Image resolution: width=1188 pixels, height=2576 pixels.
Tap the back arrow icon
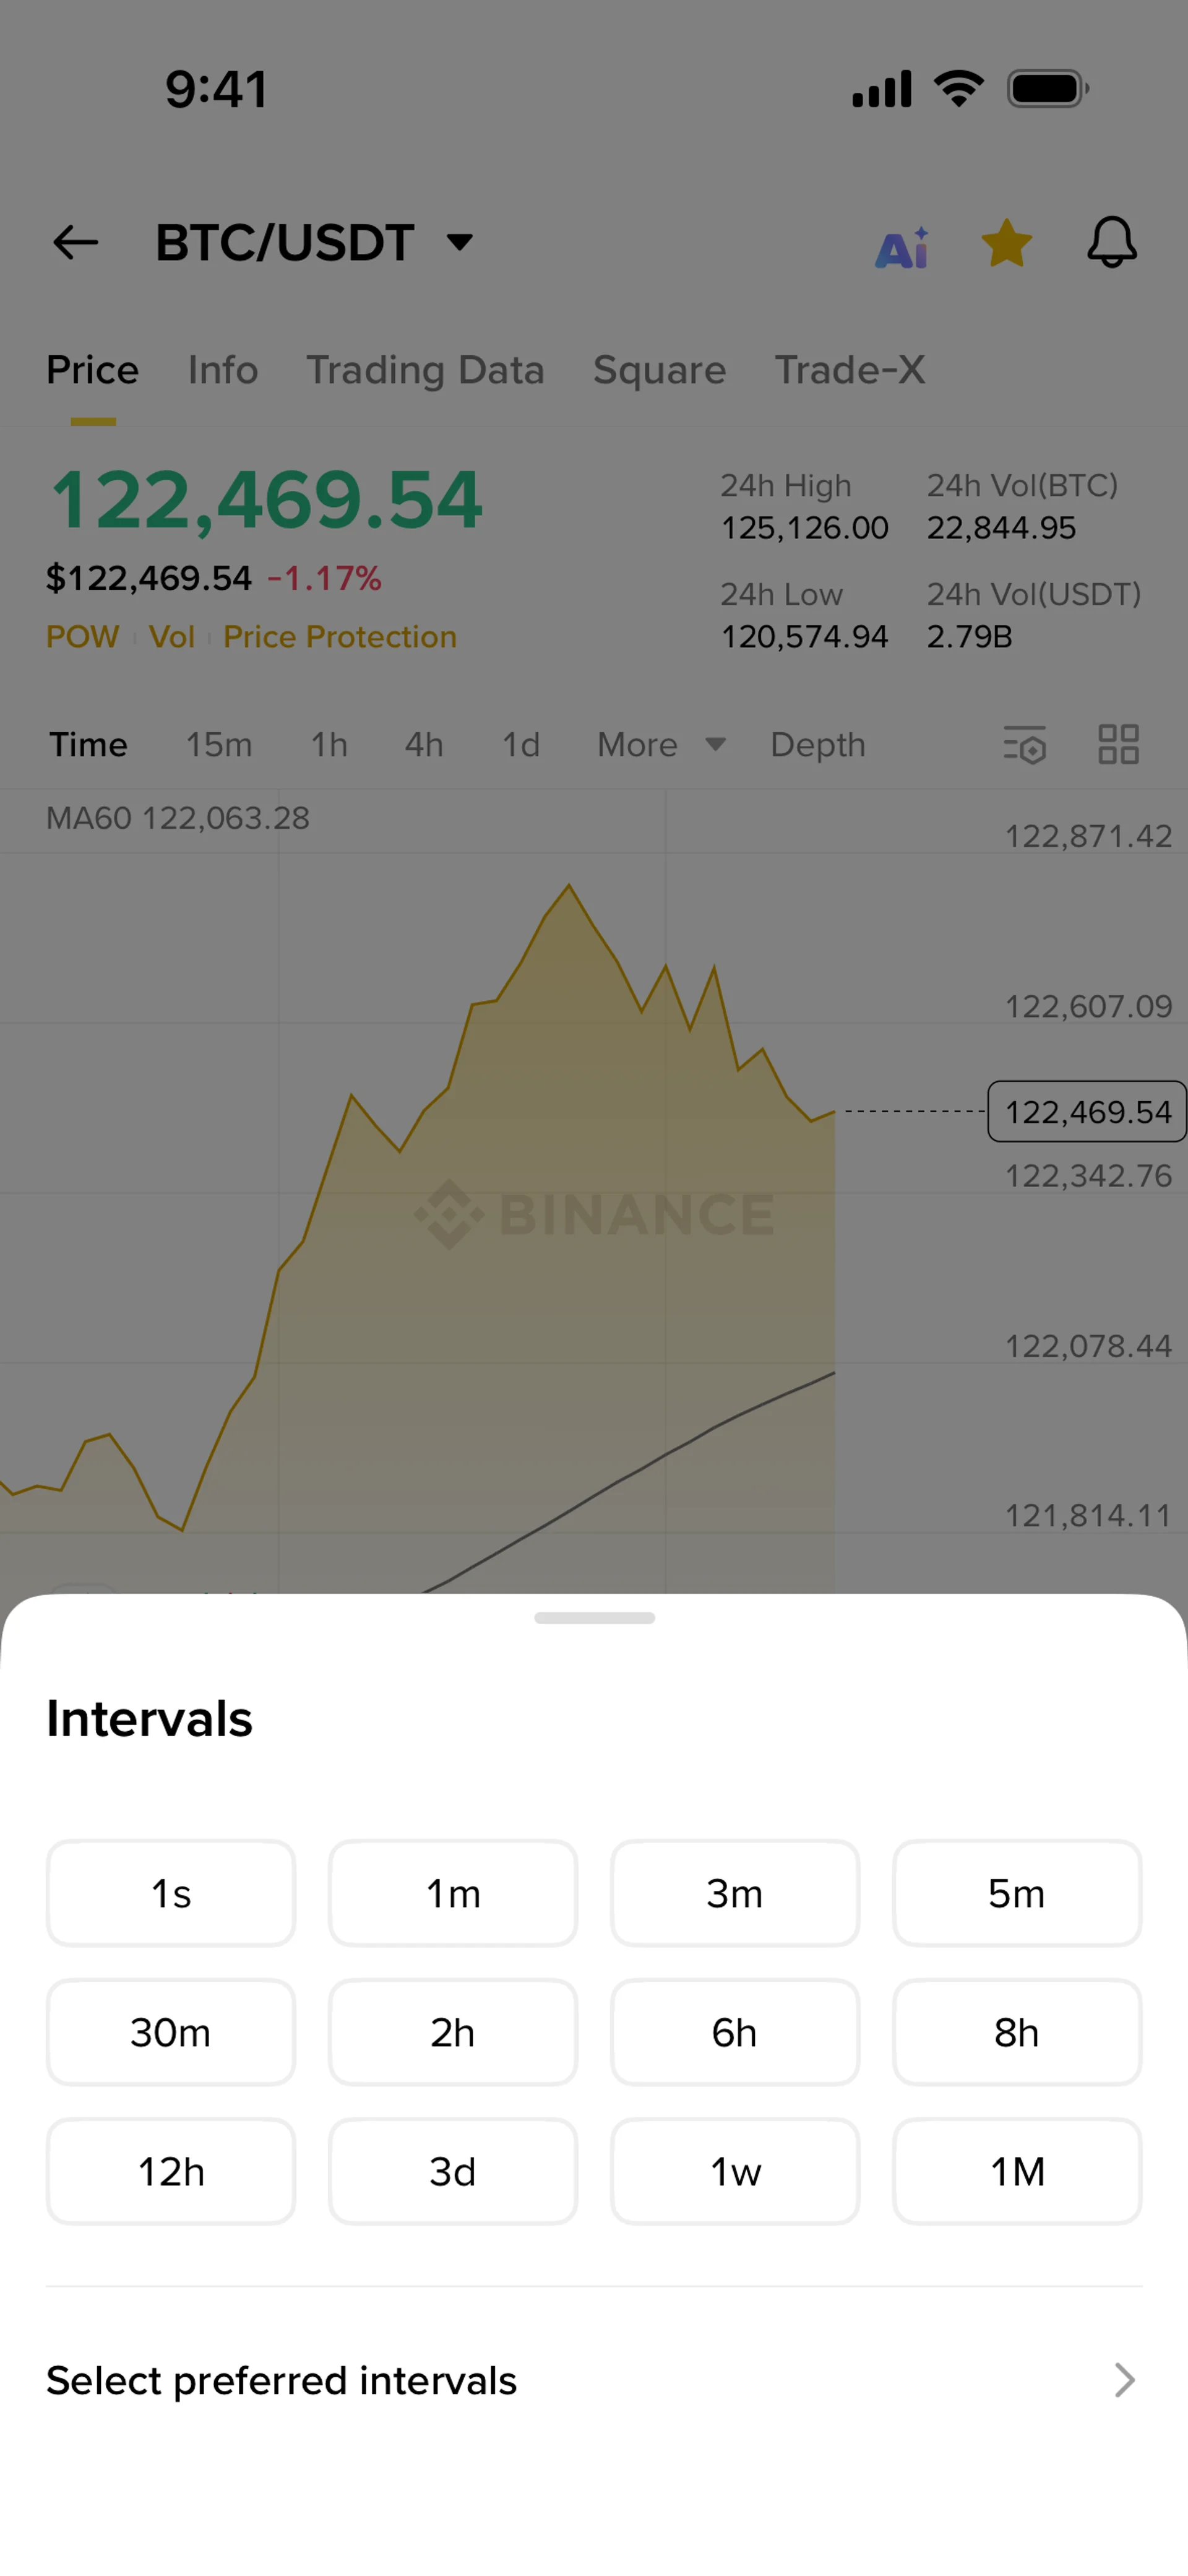76,242
